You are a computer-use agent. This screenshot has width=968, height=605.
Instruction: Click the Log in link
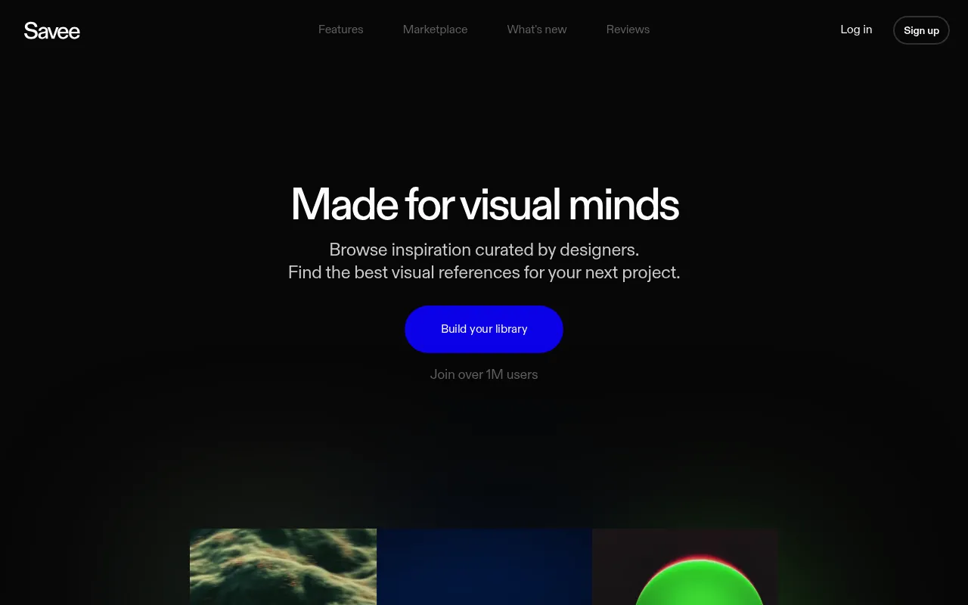[x=856, y=29]
